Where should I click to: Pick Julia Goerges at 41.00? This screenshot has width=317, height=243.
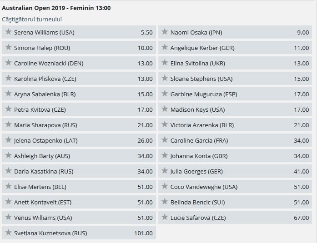[302, 172]
